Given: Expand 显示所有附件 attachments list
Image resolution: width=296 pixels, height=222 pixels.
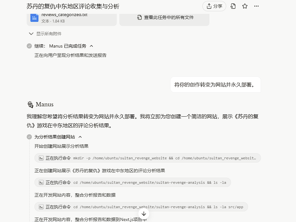Looking at the screenshot, I should tap(45, 34).
